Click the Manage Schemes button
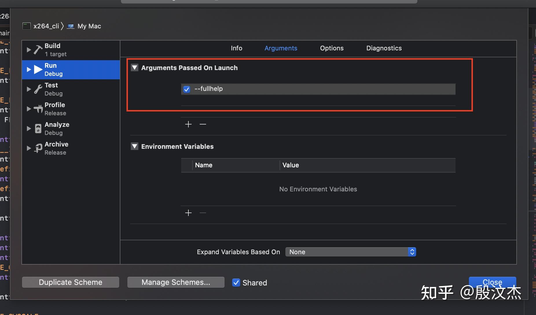The image size is (536, 315). click(176, 282)
